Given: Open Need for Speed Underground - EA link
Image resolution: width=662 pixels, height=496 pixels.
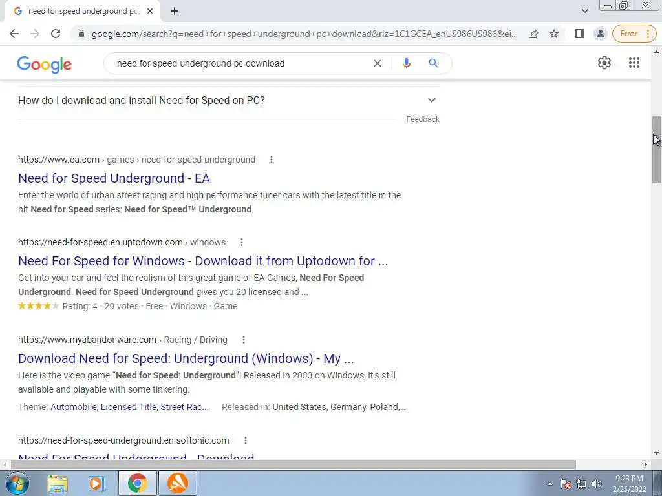Looking at the screenshot, I should 114,178.
